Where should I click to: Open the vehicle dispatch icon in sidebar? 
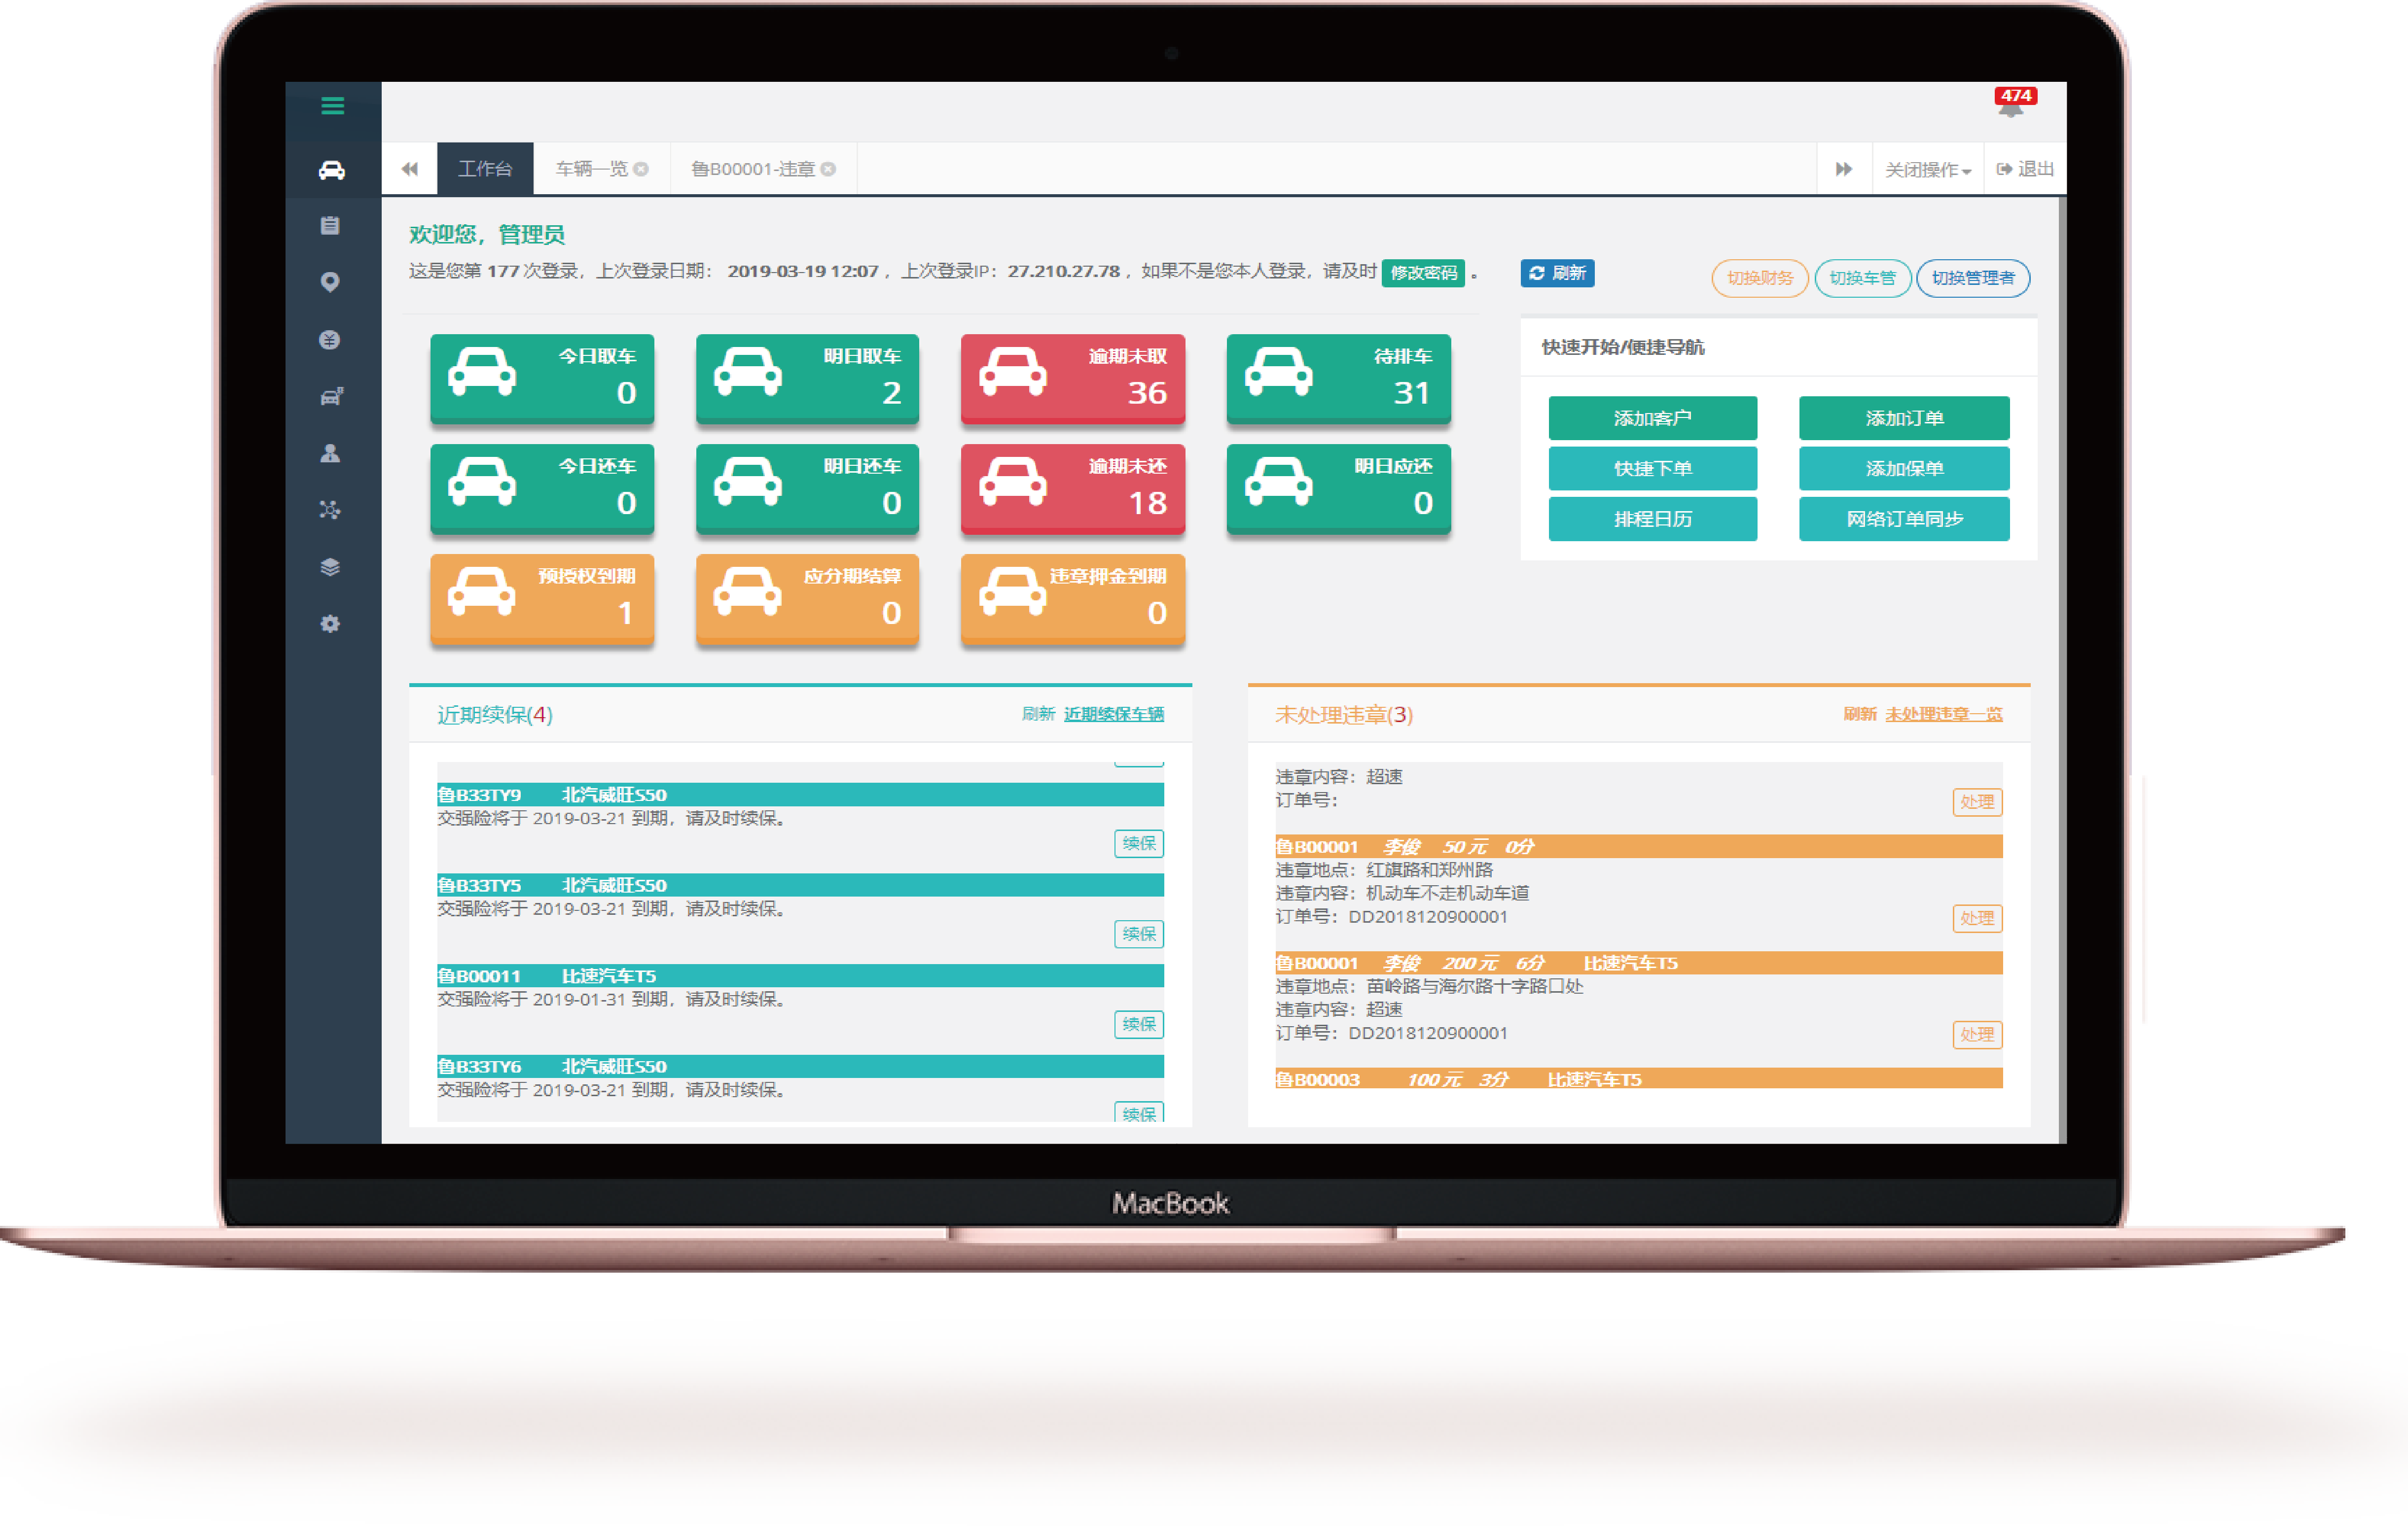pyautogui.click(x=331, y=397)
